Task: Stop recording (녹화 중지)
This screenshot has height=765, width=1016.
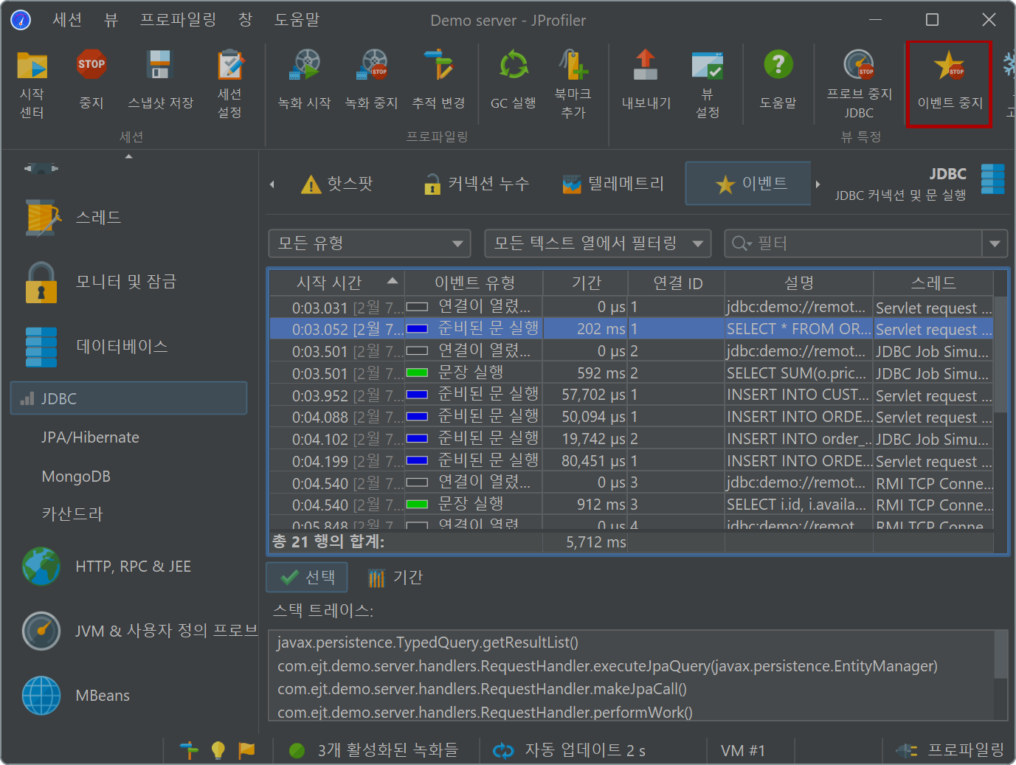Action: tap(371, 80)
